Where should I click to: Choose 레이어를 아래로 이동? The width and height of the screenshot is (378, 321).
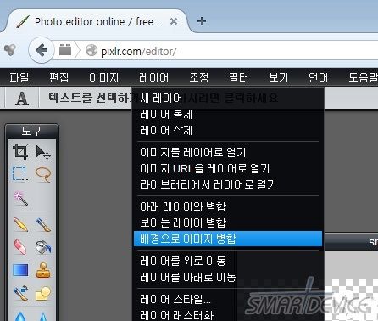tap(228, 277)
